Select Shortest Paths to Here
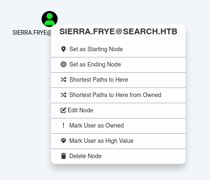Viewport: 210px width, 180px height. pos(118,80)
